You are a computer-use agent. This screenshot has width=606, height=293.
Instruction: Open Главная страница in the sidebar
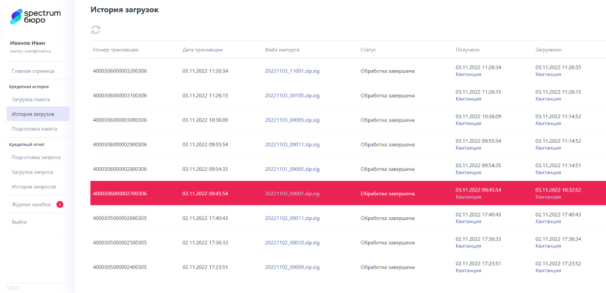(33, 71)
